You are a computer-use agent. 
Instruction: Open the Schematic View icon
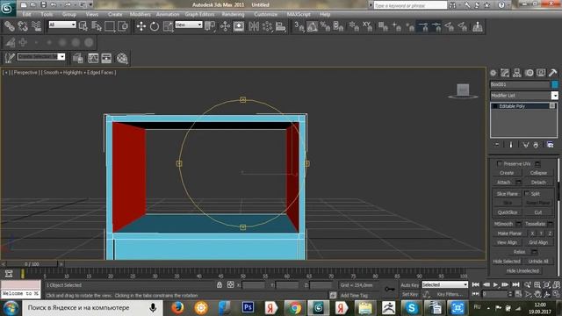pos(106,58)
